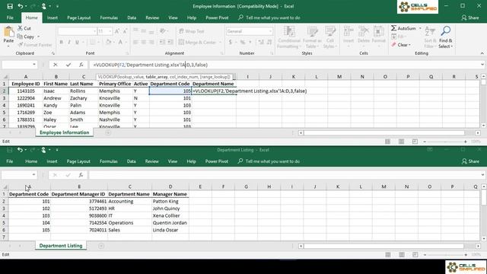Click Format Painter button
Image resolution: width=487 pixels, height=274 pixels.
pyautogui.click(x=35, y=45)
